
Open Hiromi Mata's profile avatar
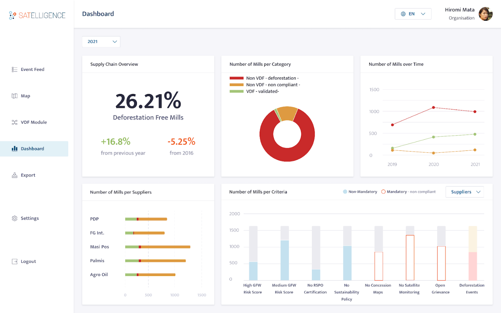[x=486, y=14]
